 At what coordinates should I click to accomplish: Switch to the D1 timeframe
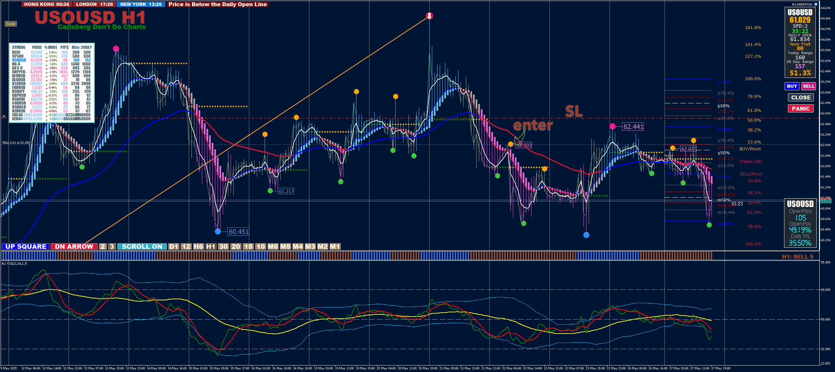pyautogui.click(x=174, y=246)
